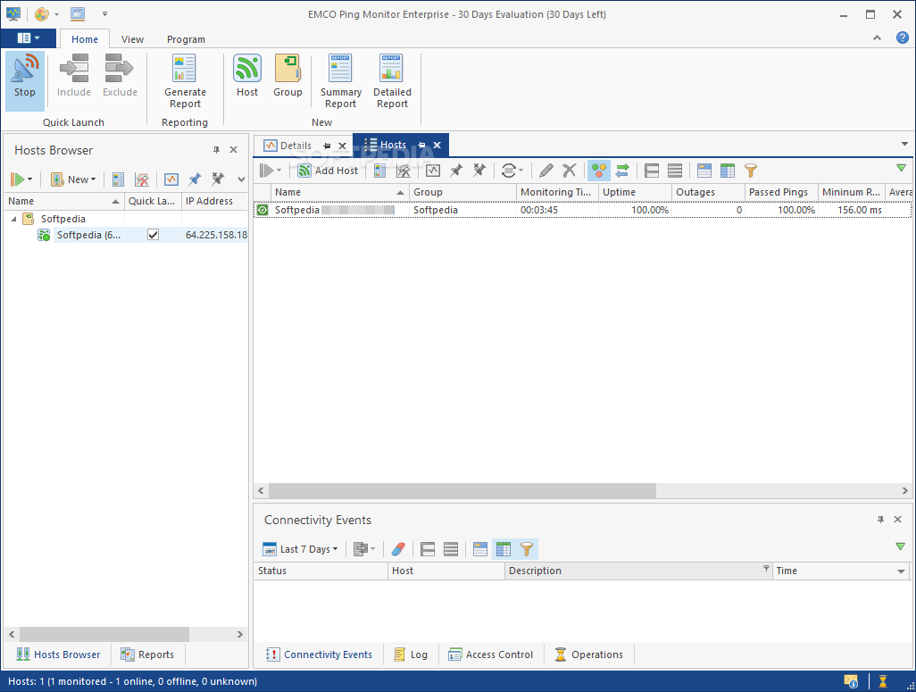Screen dimensions: 916x692
Task: Click the Hosts table horizontal scrollbar
Action: 462,491
